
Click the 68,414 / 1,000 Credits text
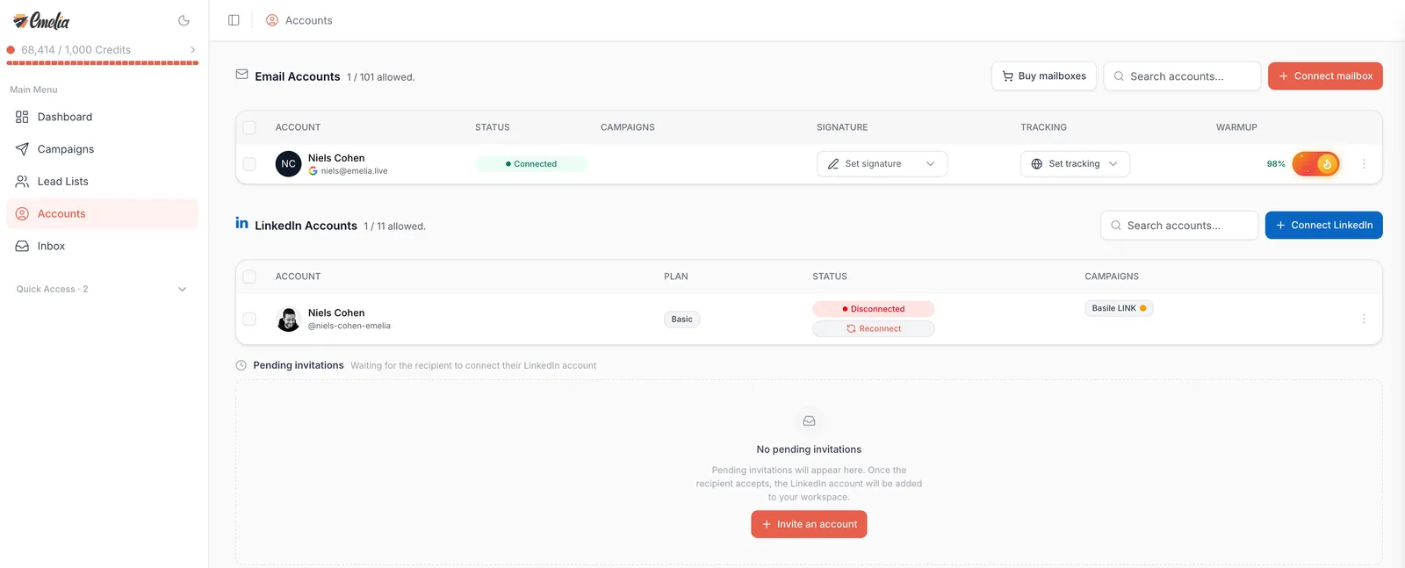76,50
